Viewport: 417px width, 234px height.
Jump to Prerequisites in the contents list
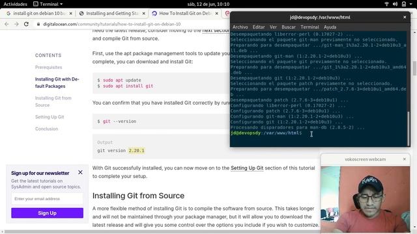48,68
